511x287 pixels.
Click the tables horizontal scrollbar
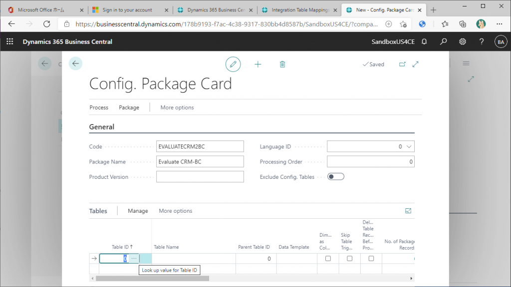click(x=152, y=279)
